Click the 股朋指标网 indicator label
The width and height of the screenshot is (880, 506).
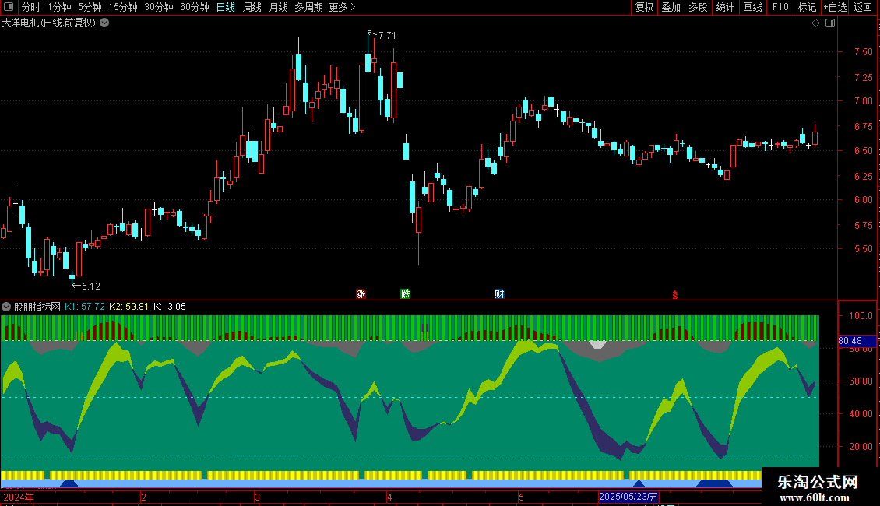point(37,307)
